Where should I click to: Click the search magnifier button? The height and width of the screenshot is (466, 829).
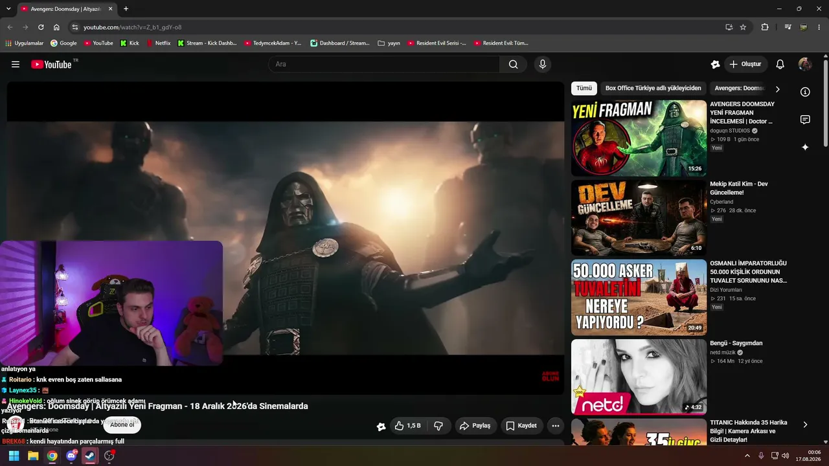pyautogui.click(x=513, y=64)
